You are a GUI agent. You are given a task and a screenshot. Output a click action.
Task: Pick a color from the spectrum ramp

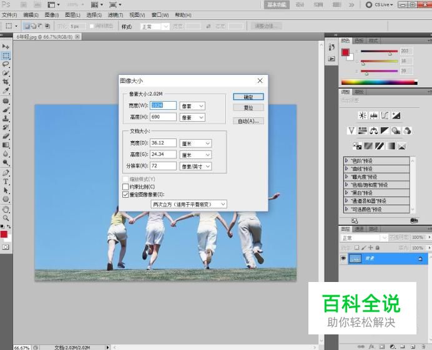pyautogui.click(x=380, y=82)
